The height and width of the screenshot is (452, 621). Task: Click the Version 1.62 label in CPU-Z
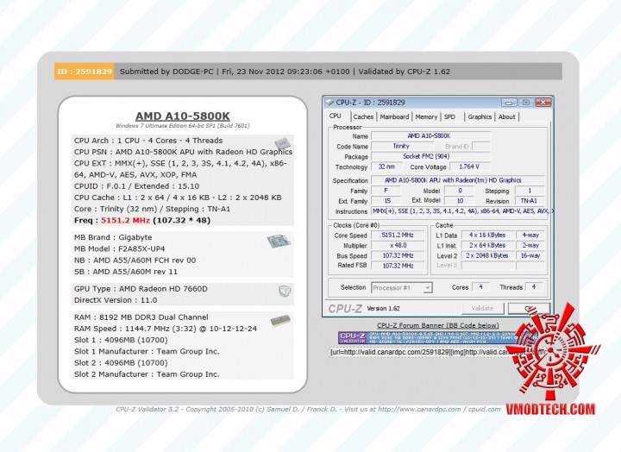pos(383,308)
